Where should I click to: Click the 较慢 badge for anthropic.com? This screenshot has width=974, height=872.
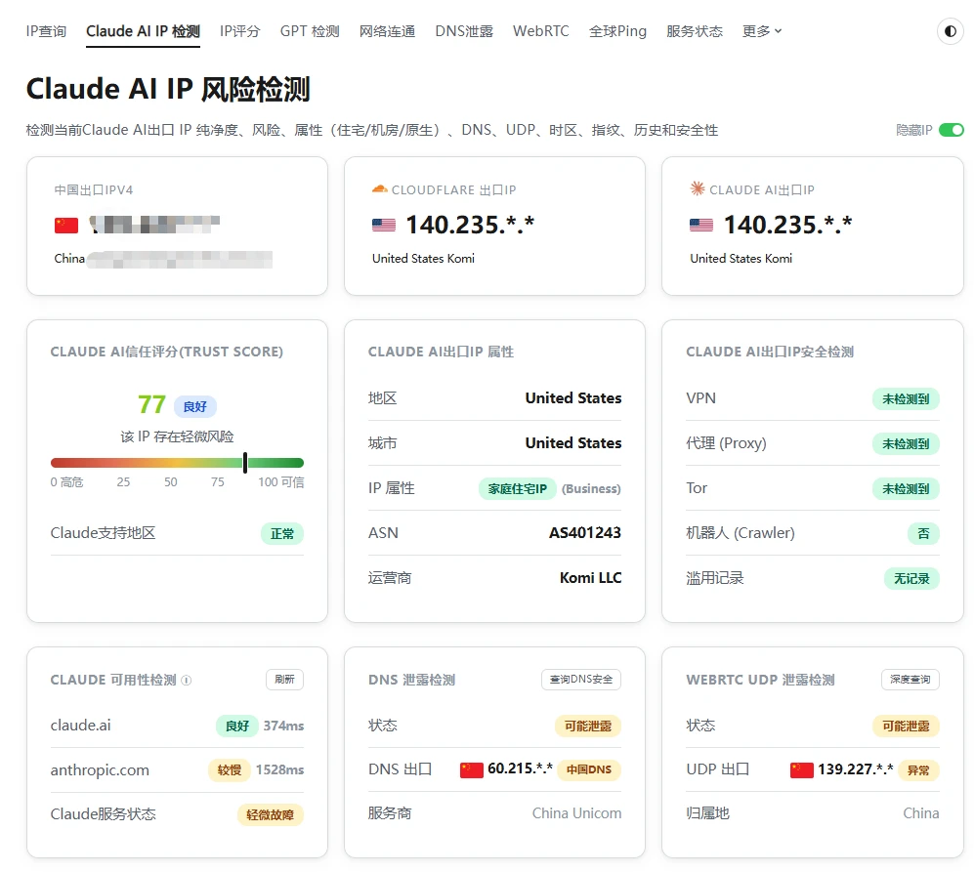click(230, 770)
